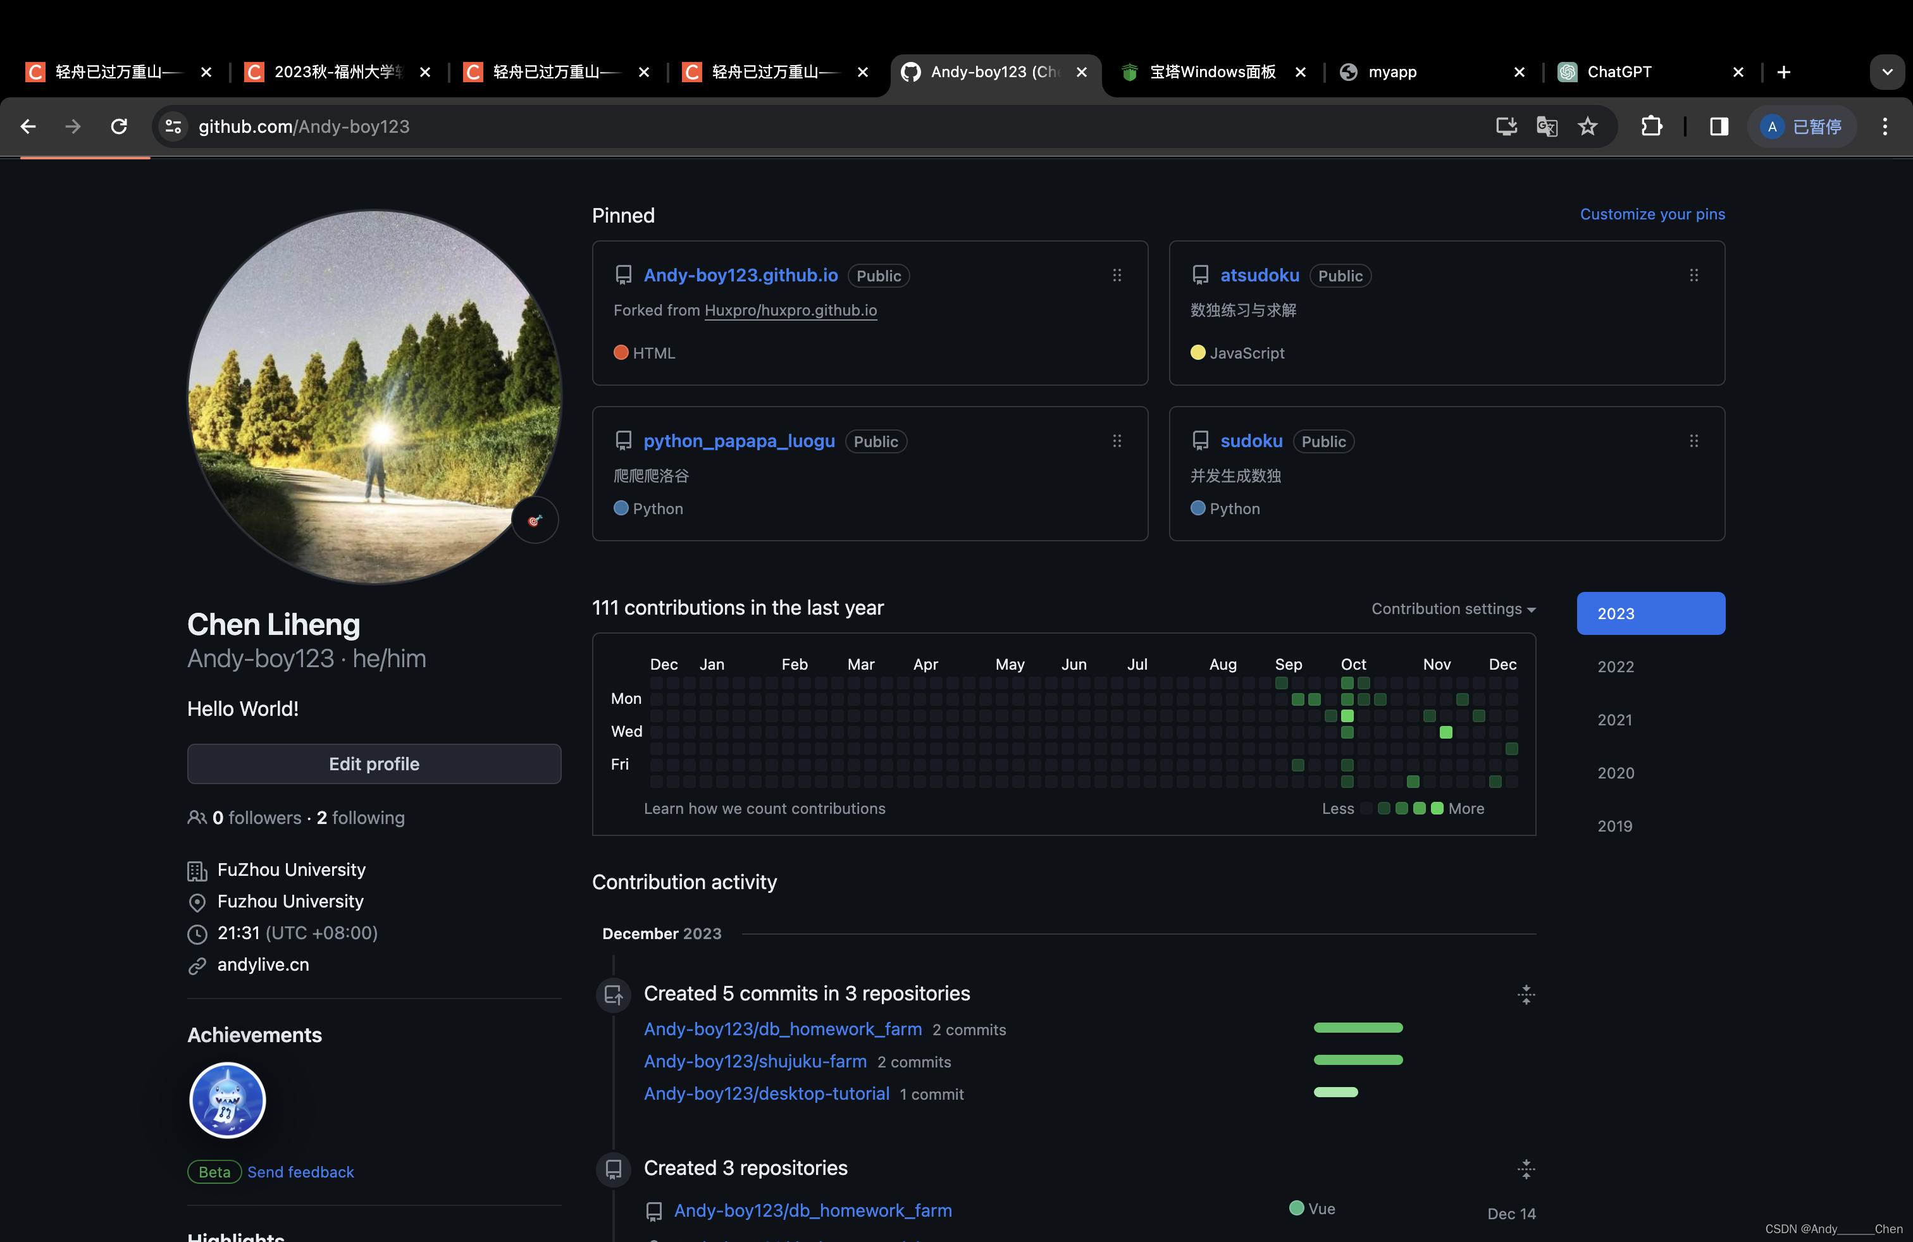Close the ChatGPT tab
This screenshot has height=1242, width=1913.
[1738, 72]
